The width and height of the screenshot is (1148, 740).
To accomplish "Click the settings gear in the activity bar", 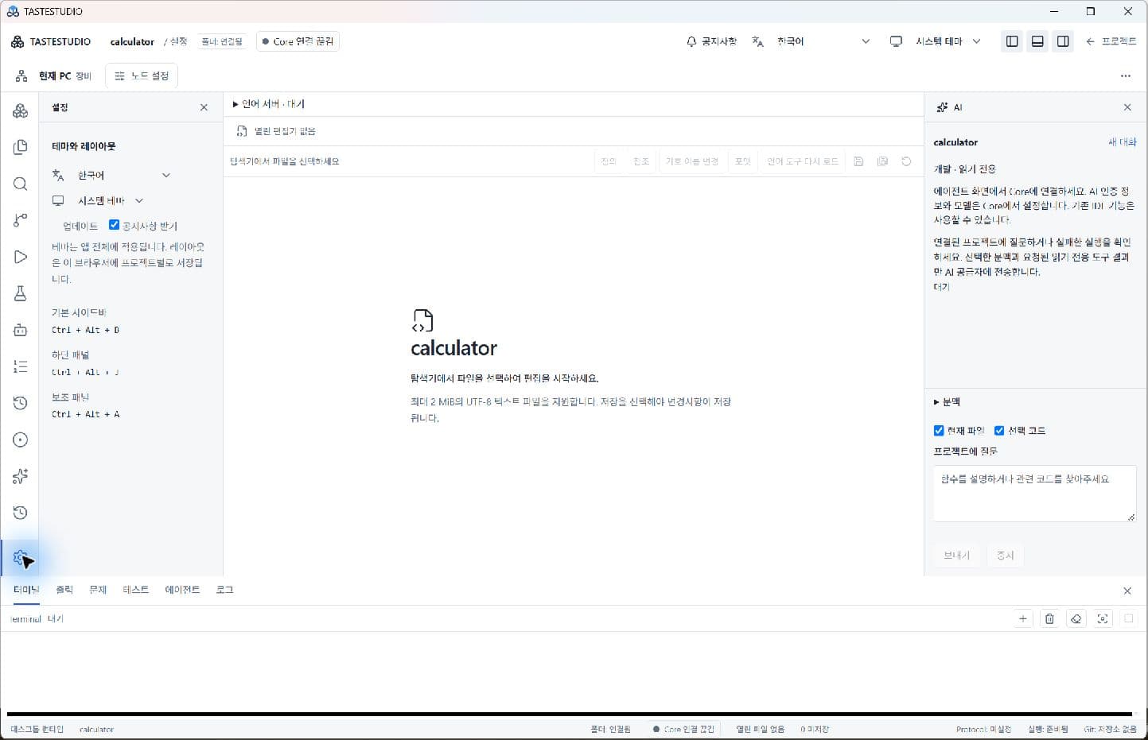I will 21,557.
